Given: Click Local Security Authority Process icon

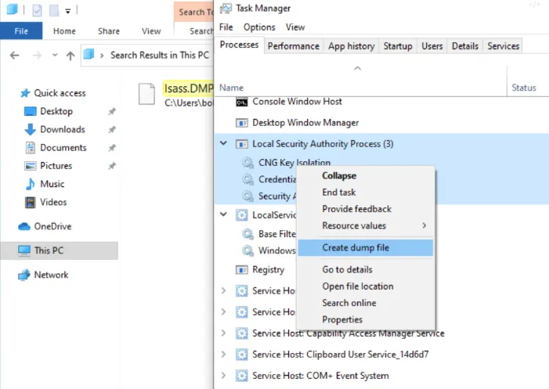Looking at the screenshot, I should click(x=241, y=144).
